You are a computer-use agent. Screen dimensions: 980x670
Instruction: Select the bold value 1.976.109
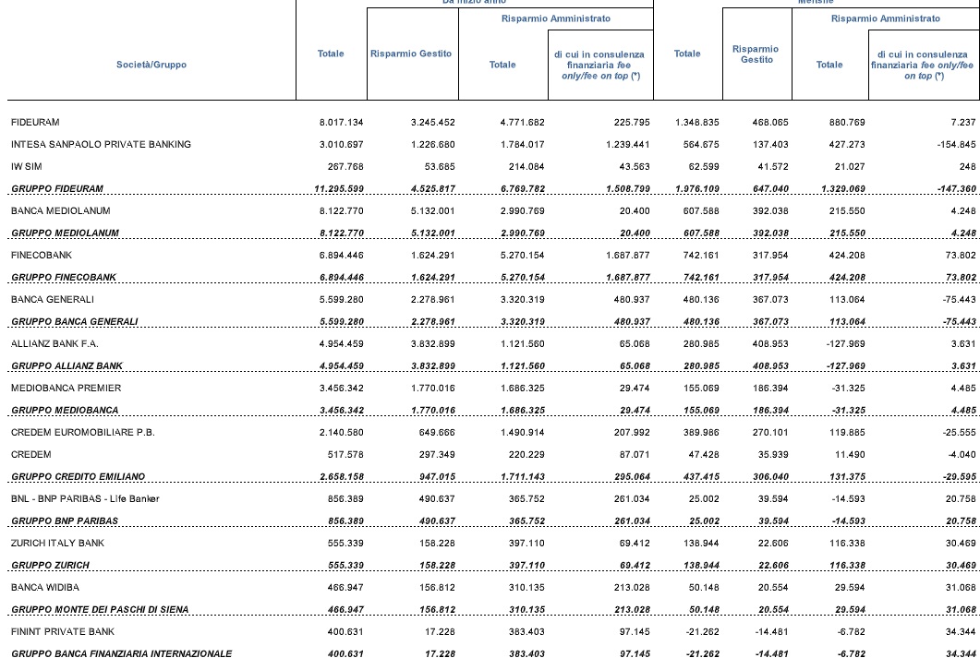click(x=696, y=188)
